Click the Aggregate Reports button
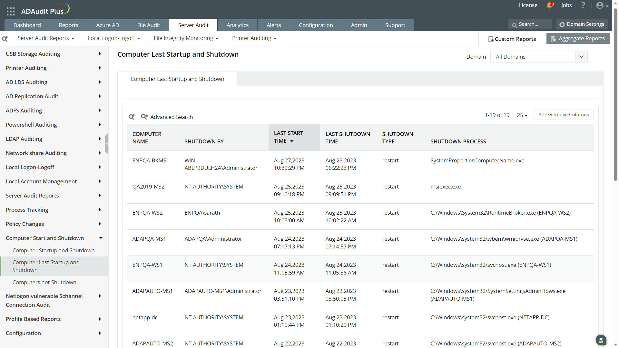 coord(578,39)
